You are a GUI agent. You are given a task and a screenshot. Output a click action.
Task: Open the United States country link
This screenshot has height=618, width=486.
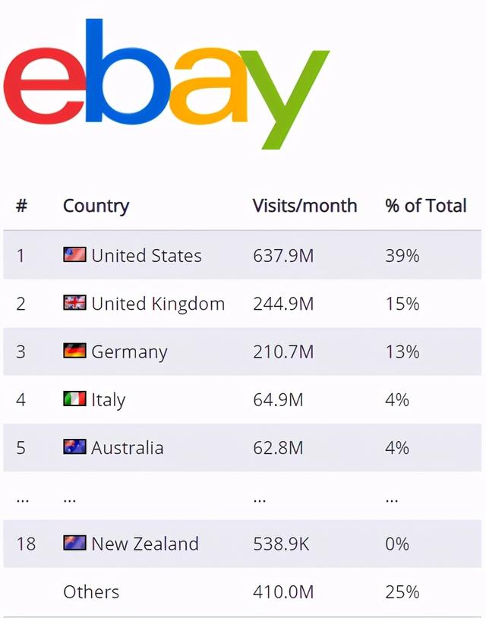(147, 256)
